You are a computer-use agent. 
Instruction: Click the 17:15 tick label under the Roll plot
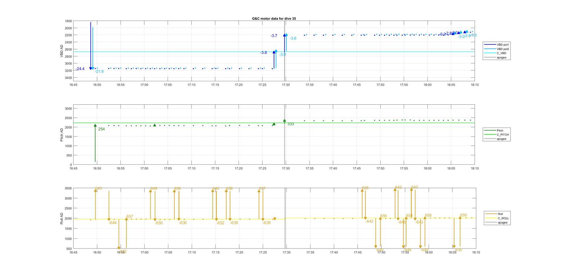coord(216,252)
